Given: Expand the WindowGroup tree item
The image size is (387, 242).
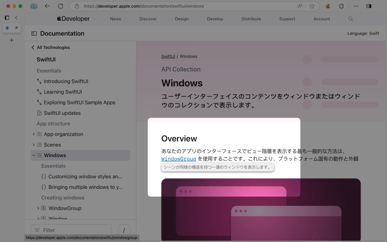Looking at the screenshot, I should point(38,208).
